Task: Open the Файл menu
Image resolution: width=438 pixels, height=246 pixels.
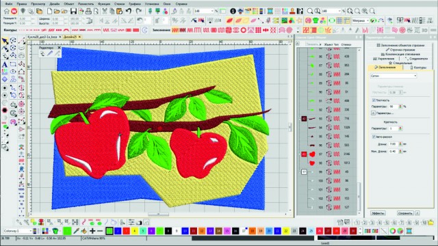Action: coord(9,4)
